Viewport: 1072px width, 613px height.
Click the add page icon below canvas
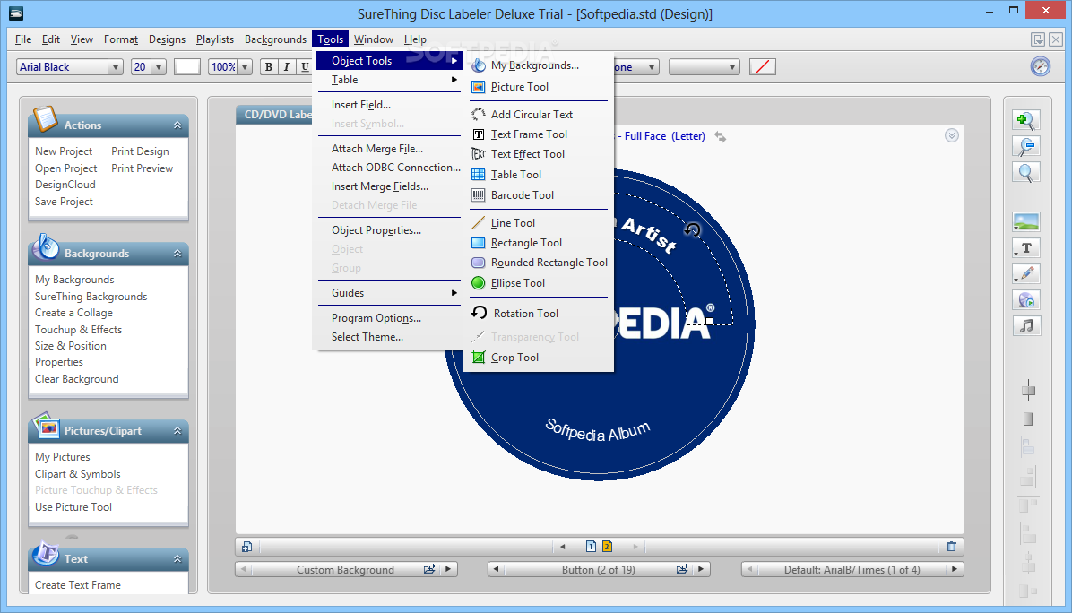click(246, 546)
